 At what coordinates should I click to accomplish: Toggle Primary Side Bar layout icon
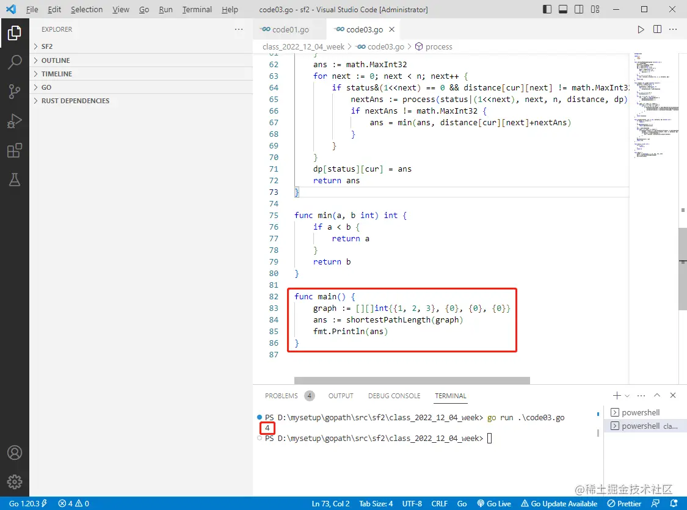click(x=547, y=9)
